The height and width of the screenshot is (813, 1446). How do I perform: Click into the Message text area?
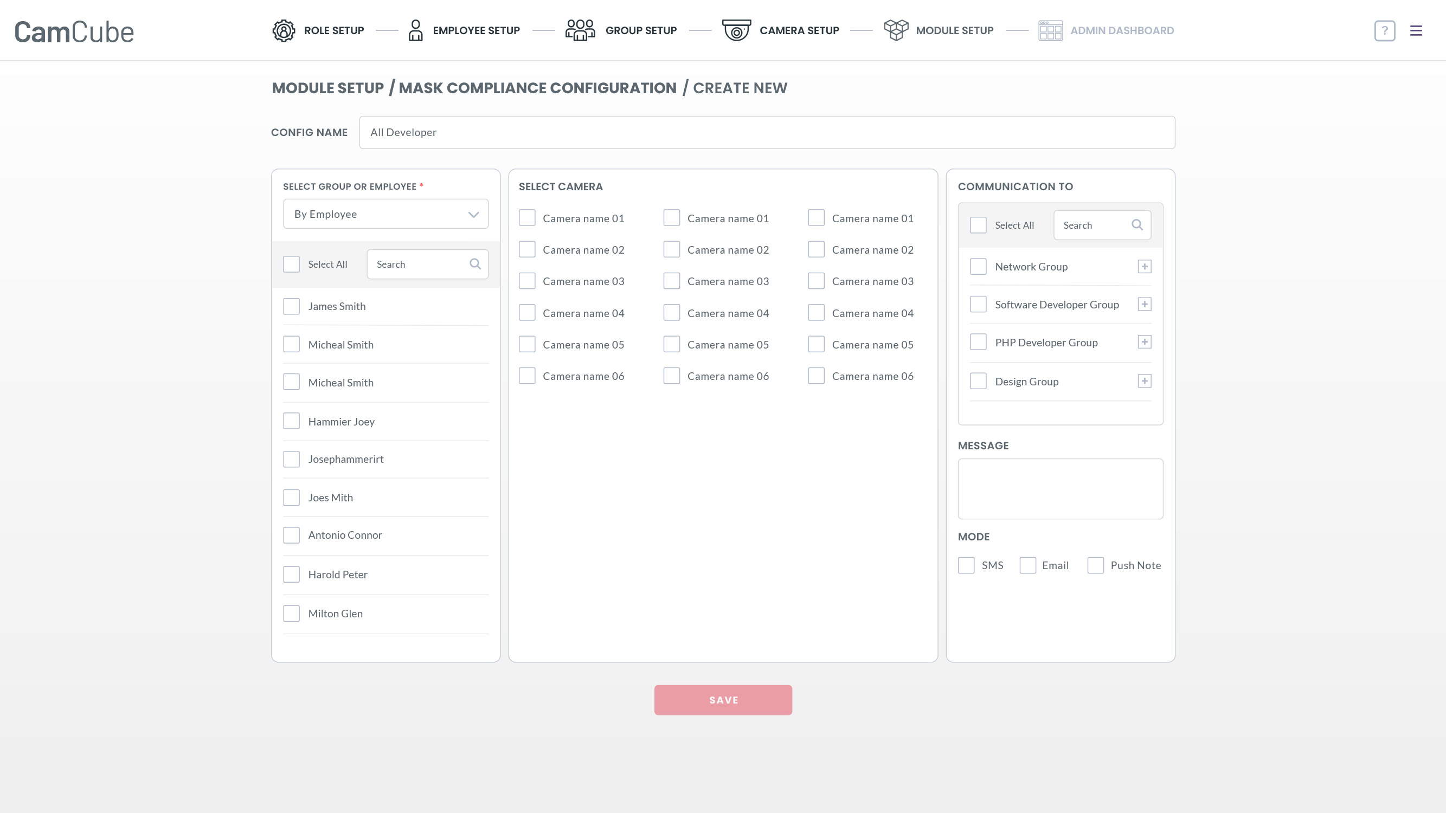[1060, 489]
